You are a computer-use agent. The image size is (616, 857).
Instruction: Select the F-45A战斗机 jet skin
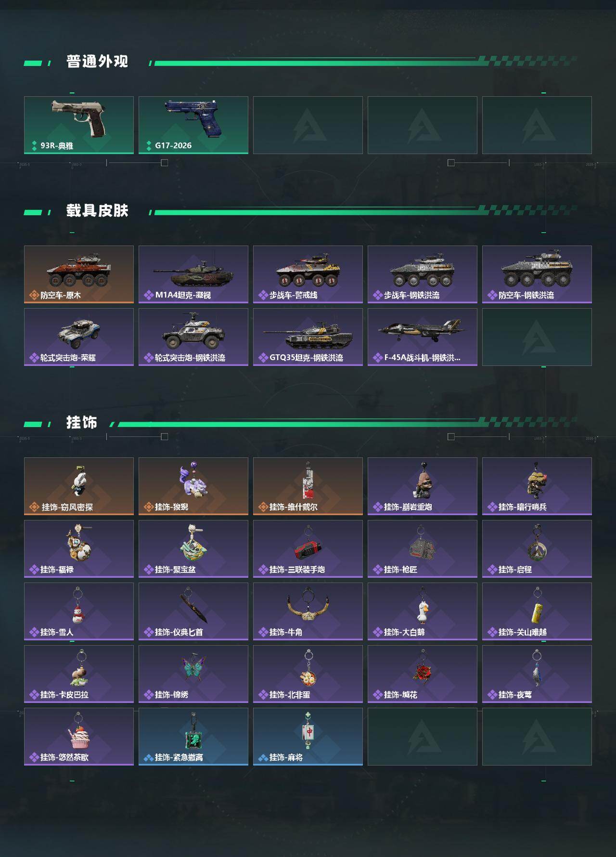tap(423, 337)
